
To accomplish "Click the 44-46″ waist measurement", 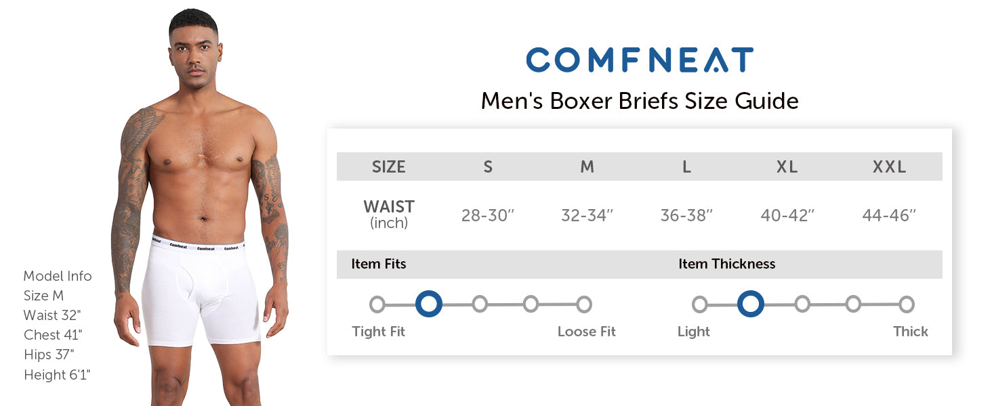I will click(x=889, y=216).
